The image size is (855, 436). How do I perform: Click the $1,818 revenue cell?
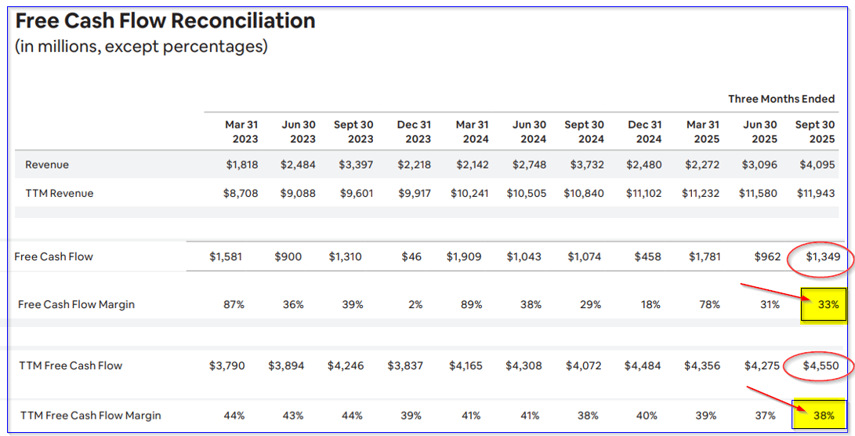pos(241,165)
